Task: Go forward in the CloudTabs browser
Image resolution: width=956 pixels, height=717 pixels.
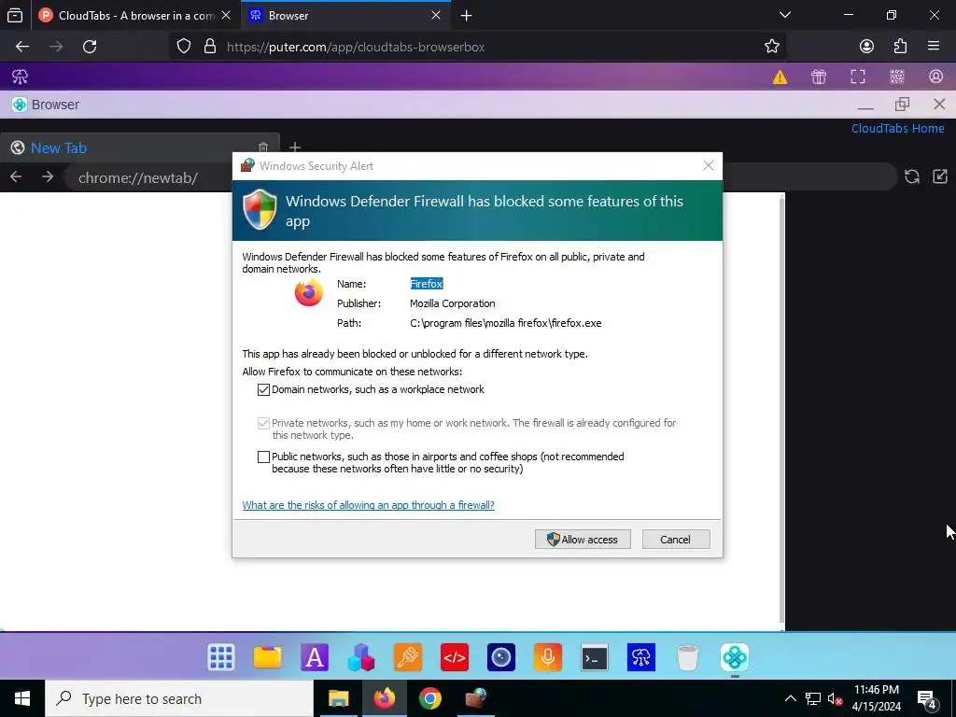Action: [48, 176]
